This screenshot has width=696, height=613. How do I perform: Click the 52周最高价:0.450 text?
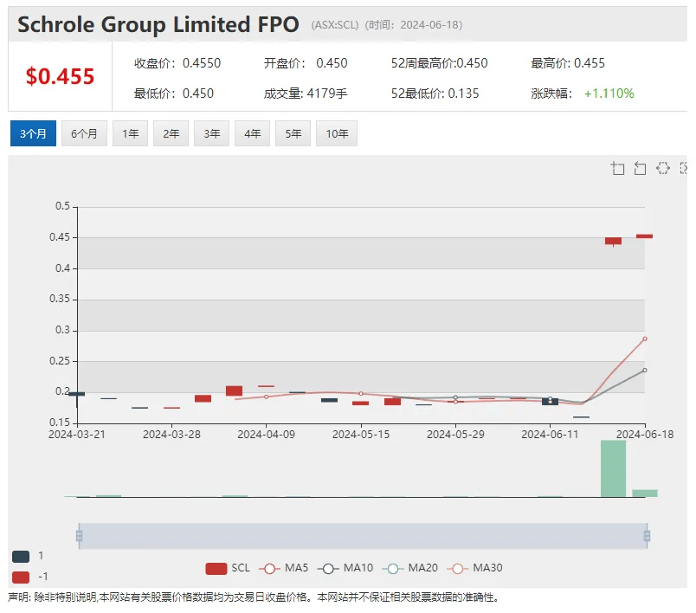tap(439, 63)
